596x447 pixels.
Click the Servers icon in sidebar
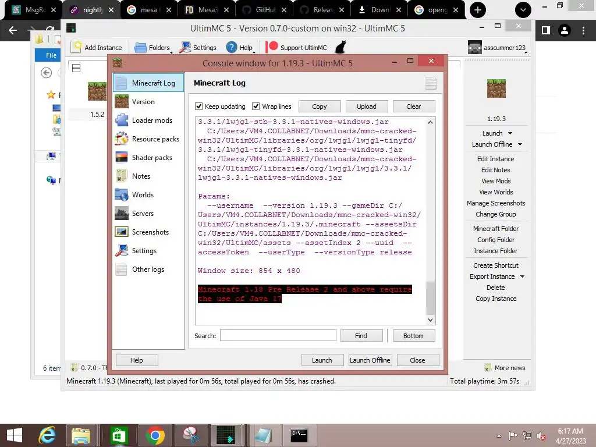tap(122, 213)
